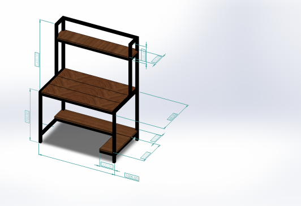Viewport: 301px width, 206px height.
Task: Select the long lower wooden shelf
Action: (96, 123)
